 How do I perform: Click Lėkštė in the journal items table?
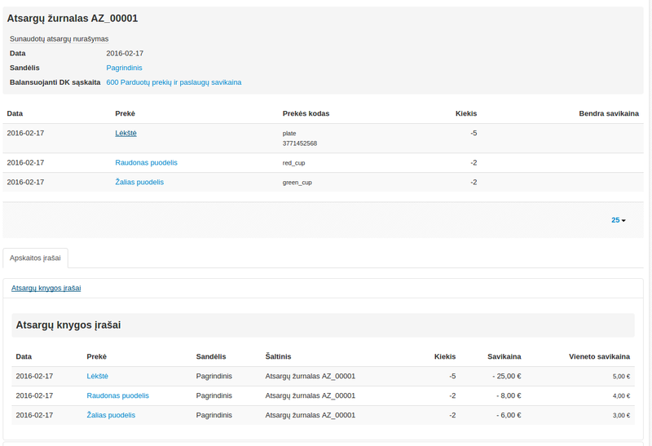click(126, 133)
